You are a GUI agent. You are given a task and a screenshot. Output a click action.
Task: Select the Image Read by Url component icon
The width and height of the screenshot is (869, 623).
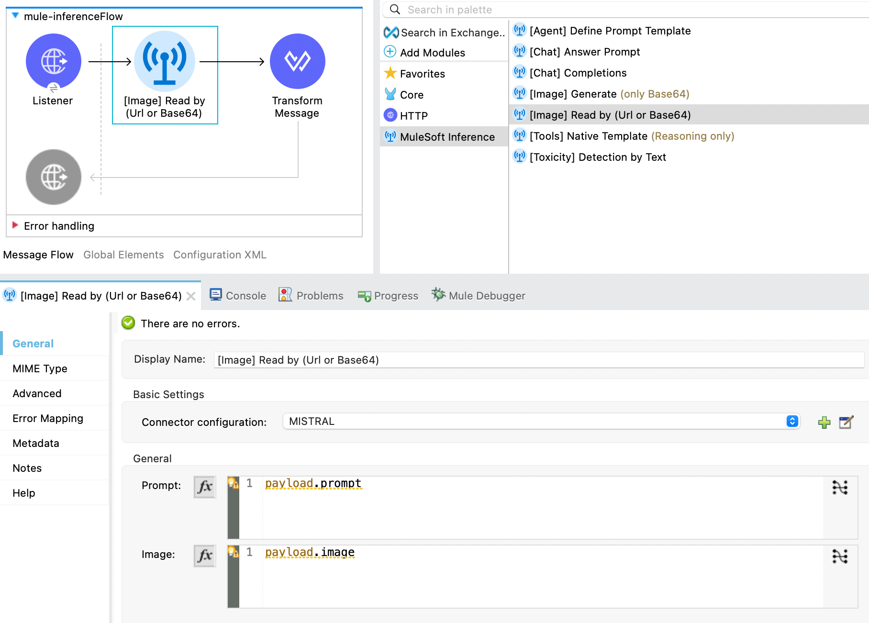(165, 61)
